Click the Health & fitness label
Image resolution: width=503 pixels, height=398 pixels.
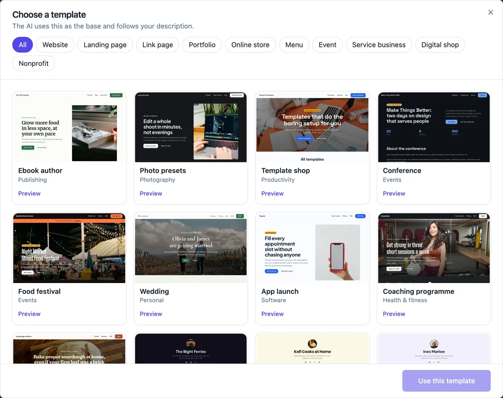[405, 300]
